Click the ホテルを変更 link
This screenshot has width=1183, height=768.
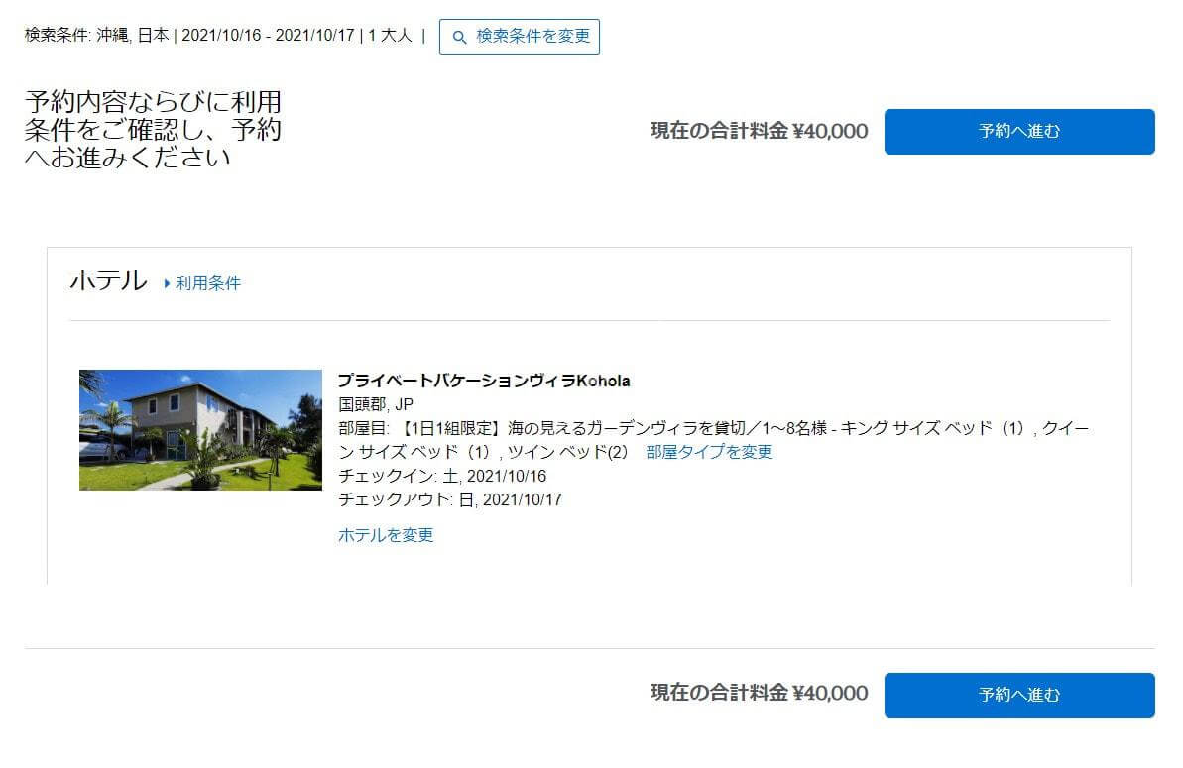click(386, 535)
